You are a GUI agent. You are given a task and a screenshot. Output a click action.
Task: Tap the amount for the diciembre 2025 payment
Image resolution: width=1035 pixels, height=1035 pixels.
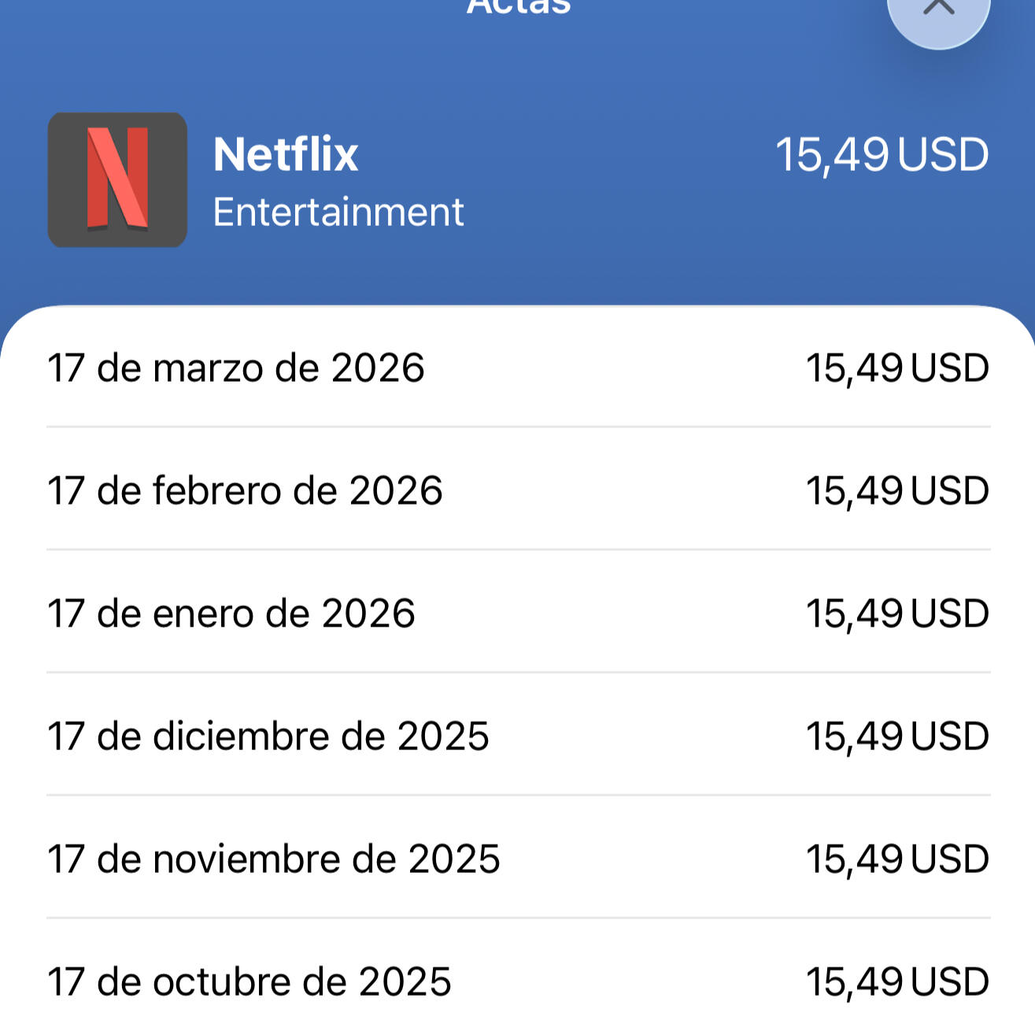(897, 736)
